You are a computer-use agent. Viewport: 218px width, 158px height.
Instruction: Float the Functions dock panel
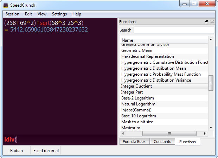point(206,22)
